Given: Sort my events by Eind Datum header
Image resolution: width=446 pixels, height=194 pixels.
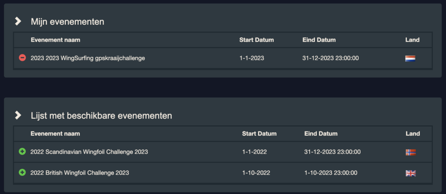Looking at the screenshot, I should tap(319, 40).
